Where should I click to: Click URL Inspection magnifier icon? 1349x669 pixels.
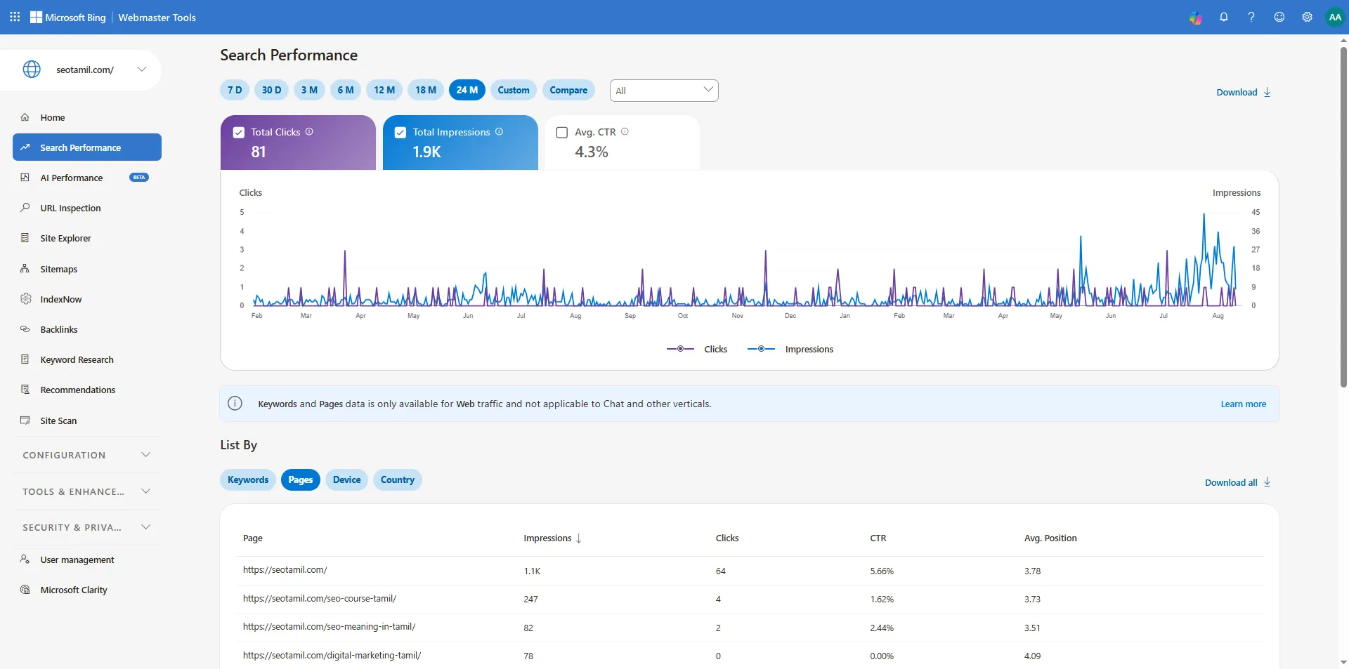click(x=25, y=208)
